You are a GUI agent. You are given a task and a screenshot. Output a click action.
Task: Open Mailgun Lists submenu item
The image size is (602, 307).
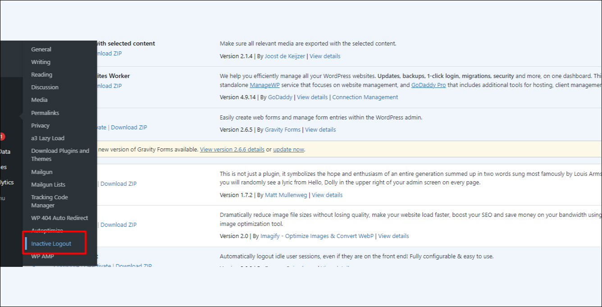(48, 184)
